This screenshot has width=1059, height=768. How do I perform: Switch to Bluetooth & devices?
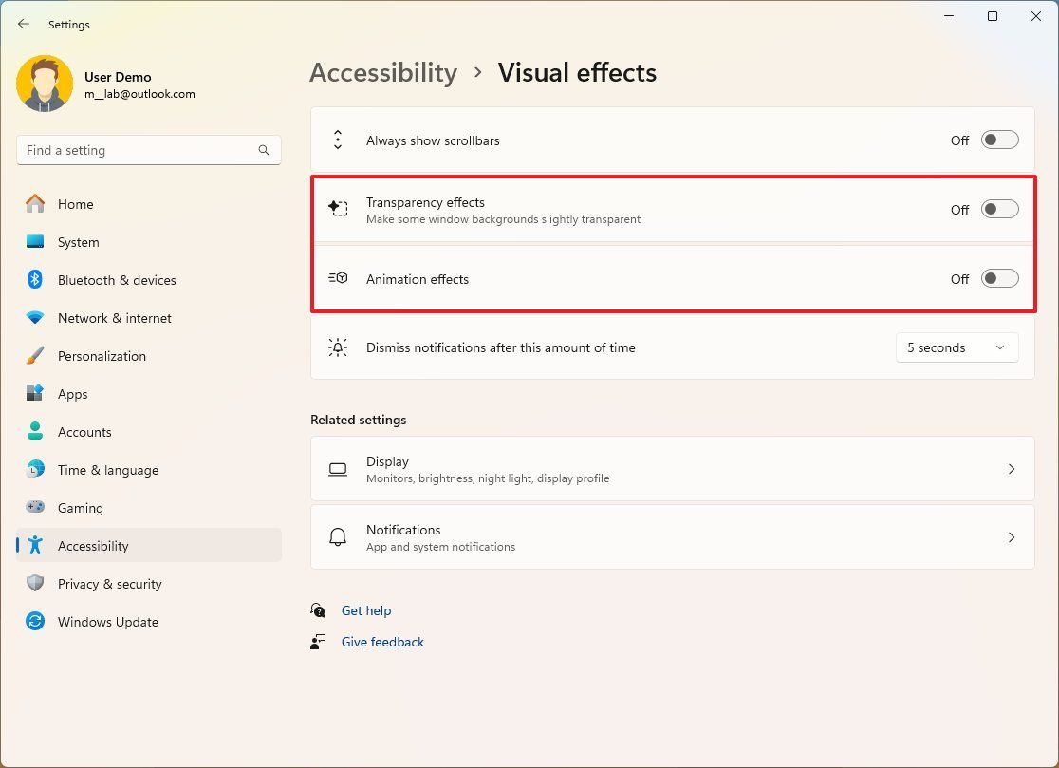click(149, 280)
